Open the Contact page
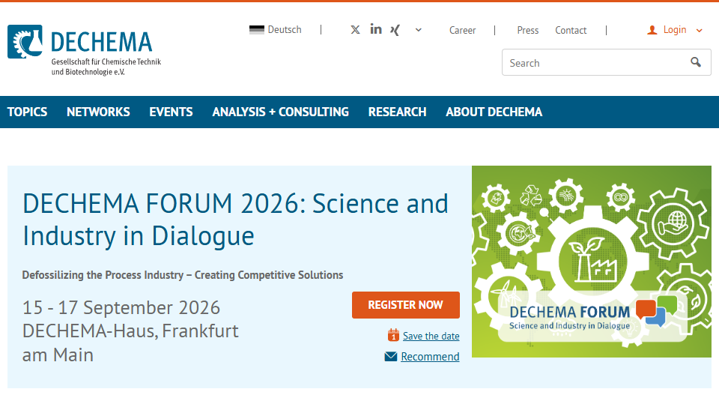This screenshot has height=395, width=719. pos(571,30)
